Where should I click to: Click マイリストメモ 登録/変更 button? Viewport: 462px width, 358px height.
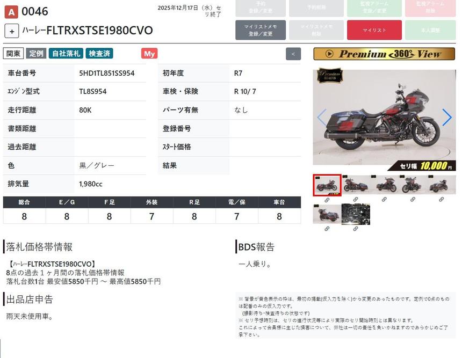coord(260,30)
